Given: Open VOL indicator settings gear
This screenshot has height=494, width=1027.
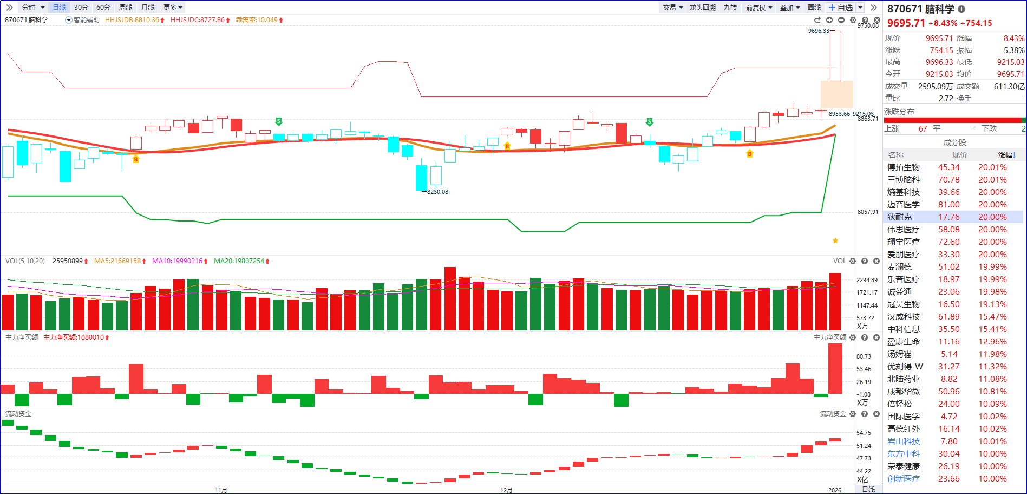Looking at the screenshot, I should point(853,261).
